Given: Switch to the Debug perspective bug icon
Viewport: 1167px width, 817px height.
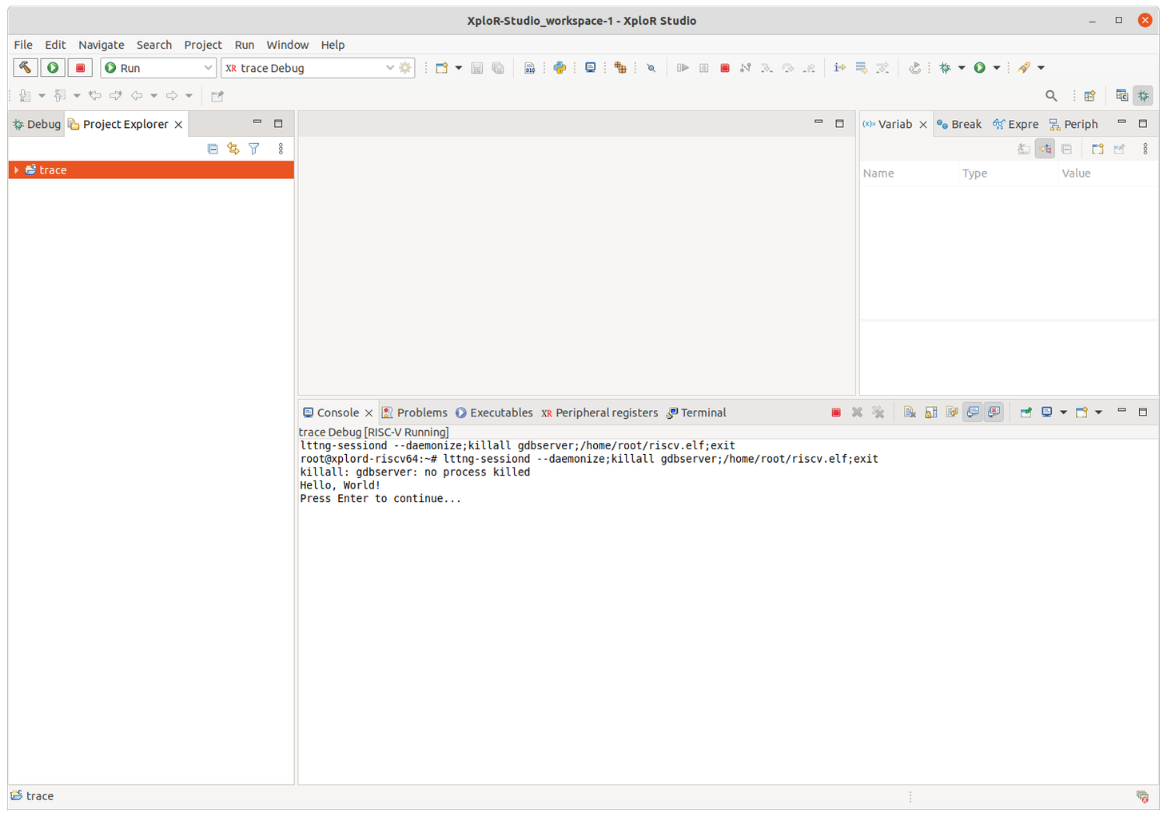Looking at the screenshot, I should (1144, 96).
